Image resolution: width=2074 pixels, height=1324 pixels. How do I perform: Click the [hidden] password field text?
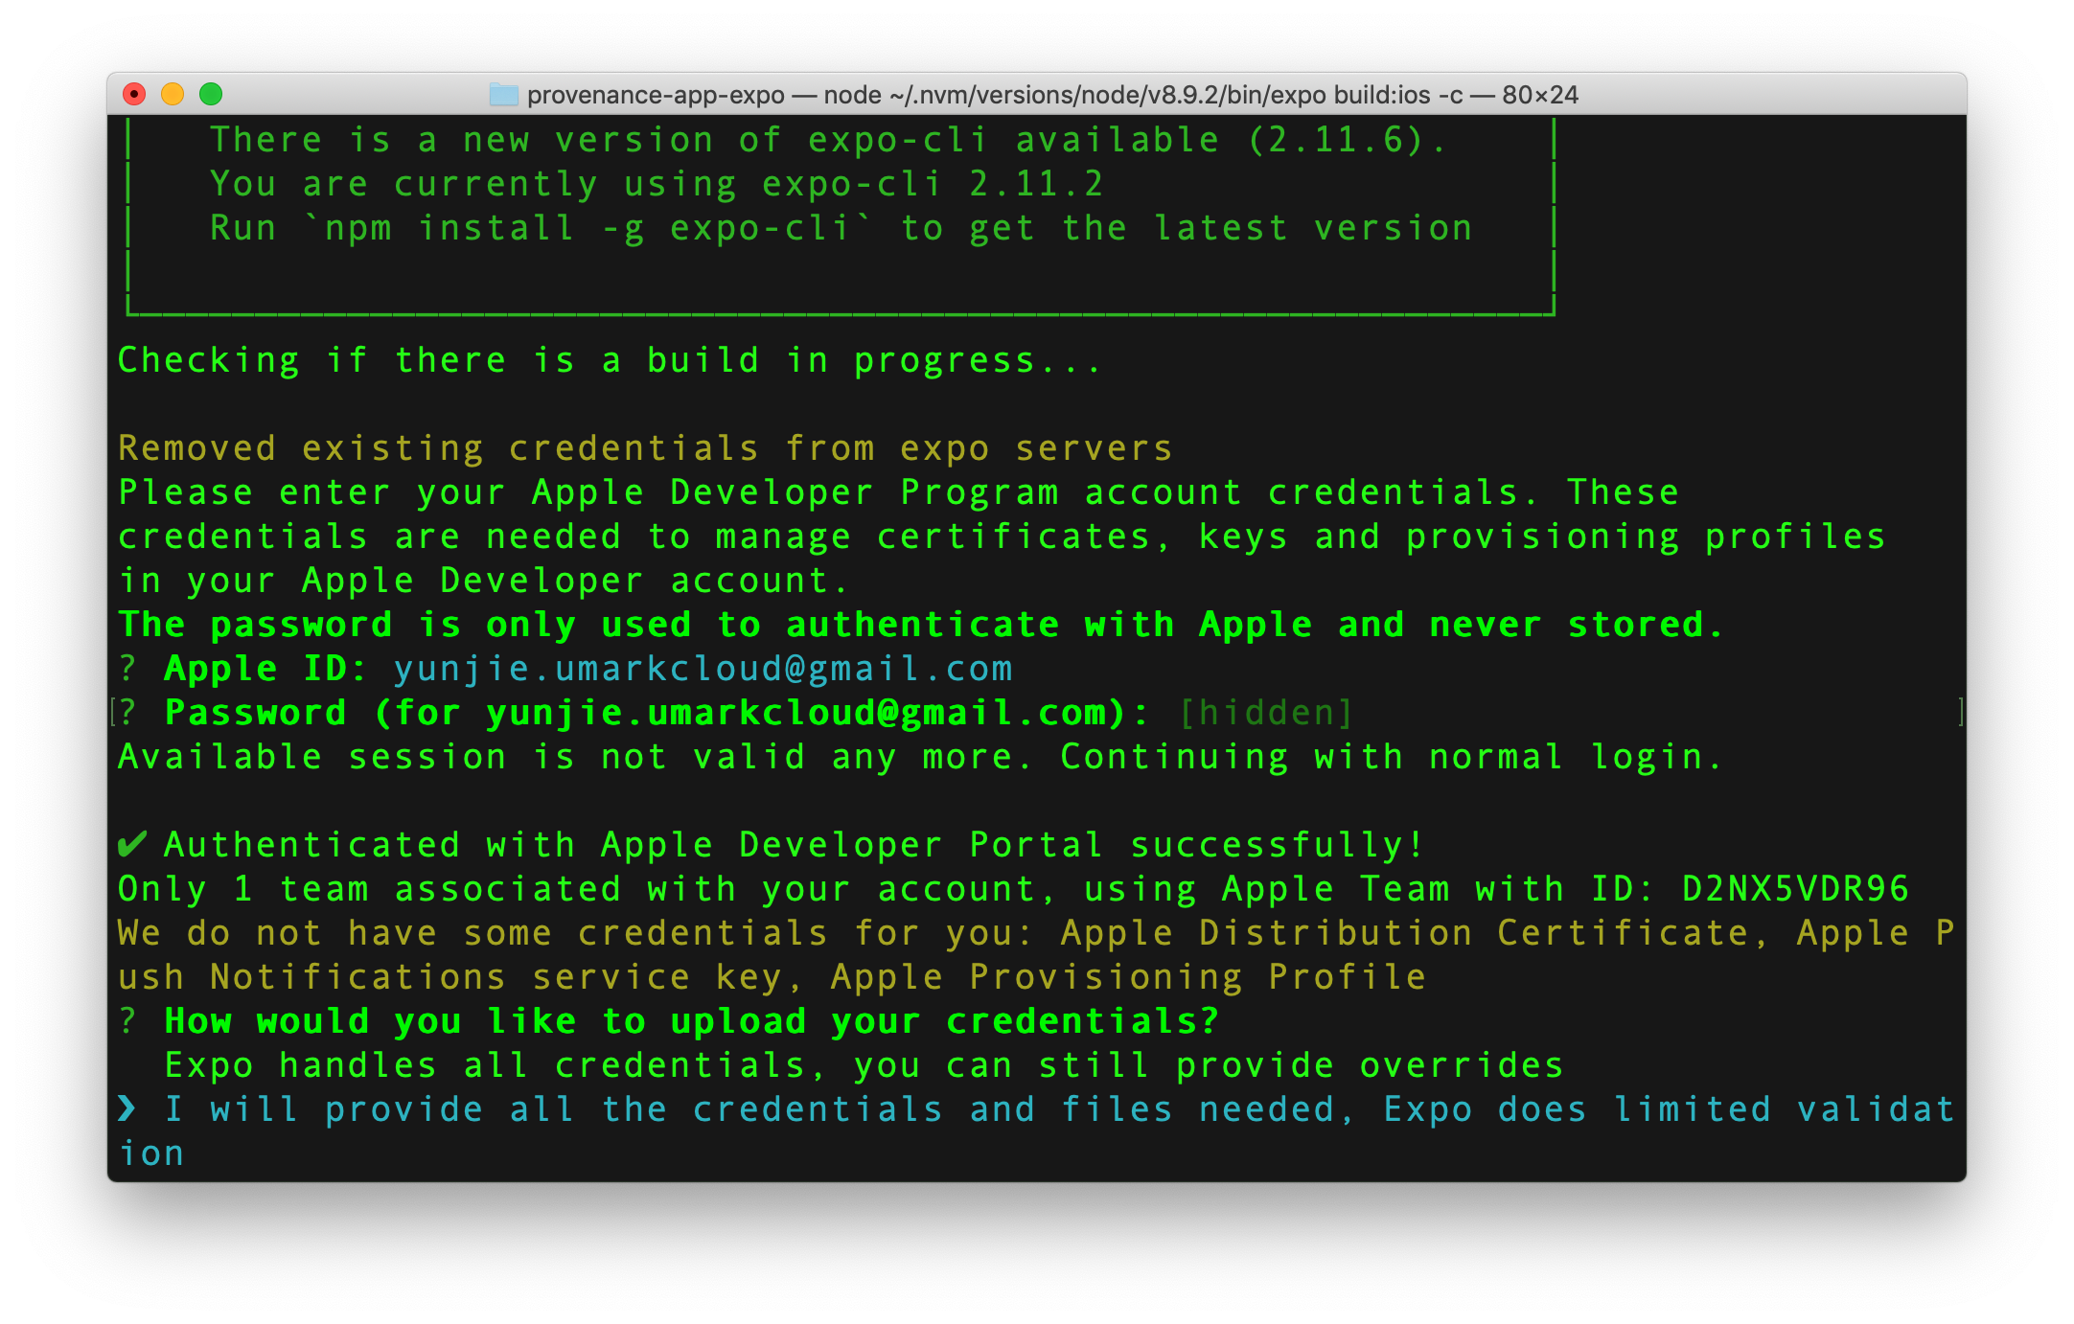(x=1266, y=713)
